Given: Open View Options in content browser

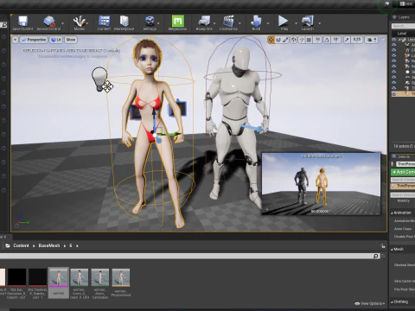Looking at the screenshot, I should pyautogui.click(x=370, y=303).
